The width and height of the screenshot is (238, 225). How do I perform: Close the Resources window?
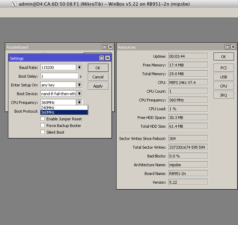233,47
